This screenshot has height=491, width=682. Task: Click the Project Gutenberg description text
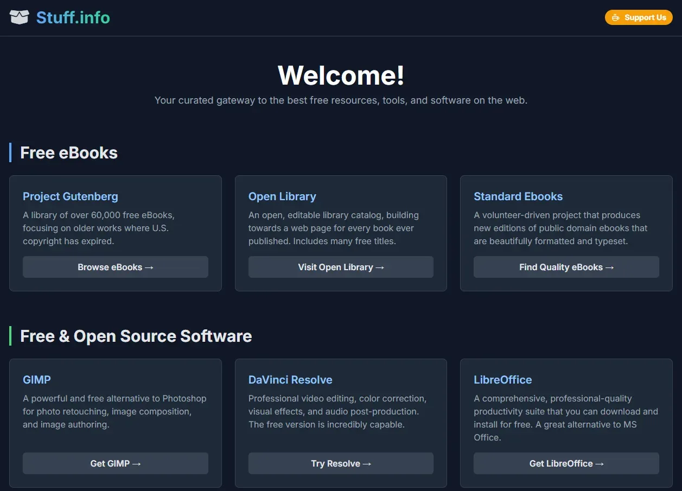(99, 228)
